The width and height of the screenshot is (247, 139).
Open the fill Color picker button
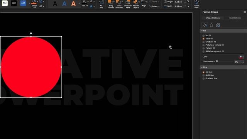coord(241,57)
